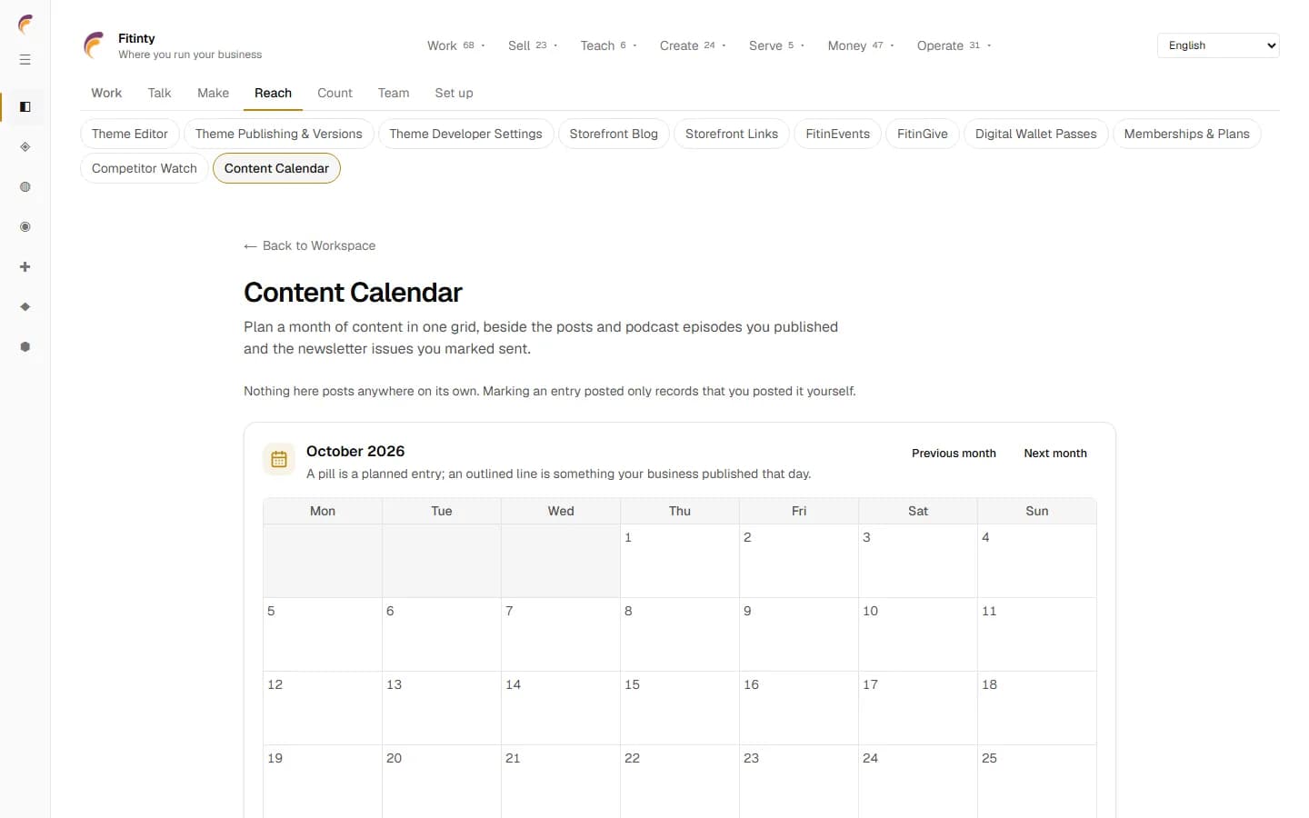The height and width of the screenshot is (818, 1309).
Task: Open the Theme Editor pill
Action: [x=130, y=134]
